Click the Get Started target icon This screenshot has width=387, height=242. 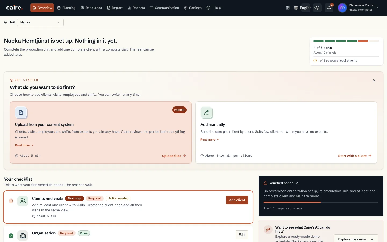point(12,80)
